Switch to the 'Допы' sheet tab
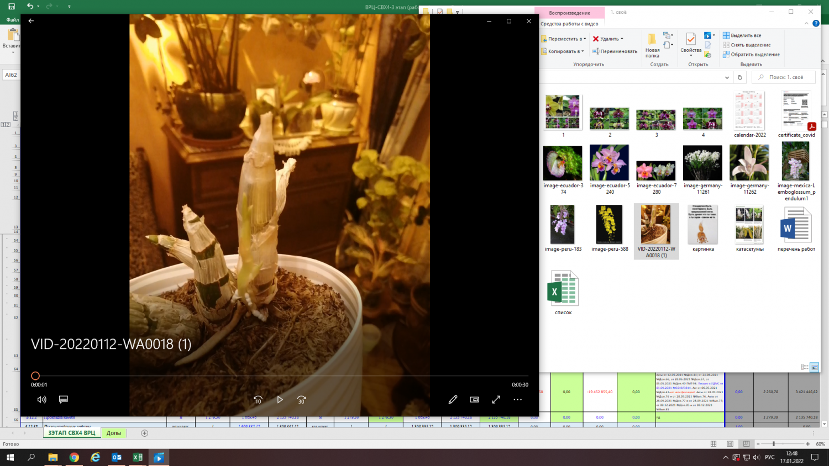Image resolution: width=829 pixels, height=466 pixels. point(114,433)
